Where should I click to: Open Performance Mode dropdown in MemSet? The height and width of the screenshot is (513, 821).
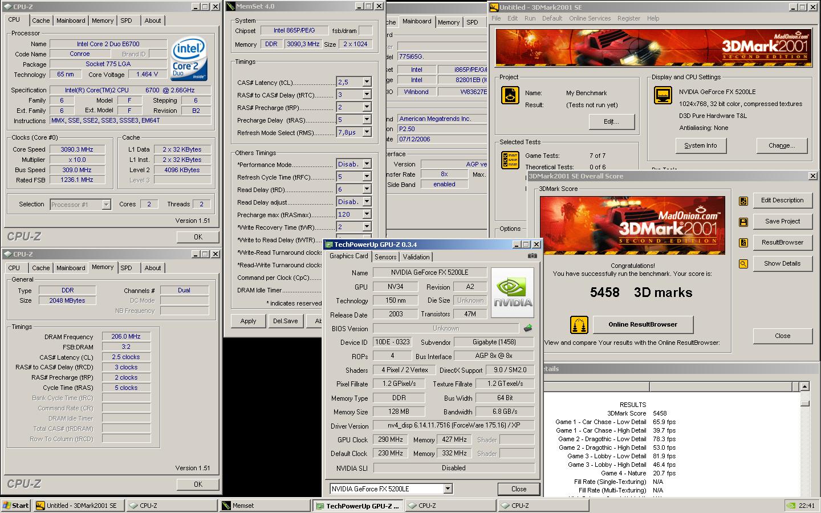tap(367, 164)
